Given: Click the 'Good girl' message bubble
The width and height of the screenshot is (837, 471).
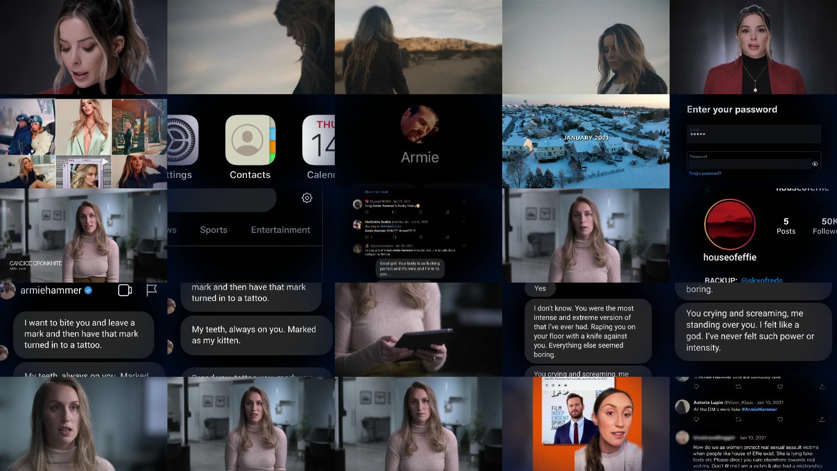Looking at the screenshot, I should 410,268.
